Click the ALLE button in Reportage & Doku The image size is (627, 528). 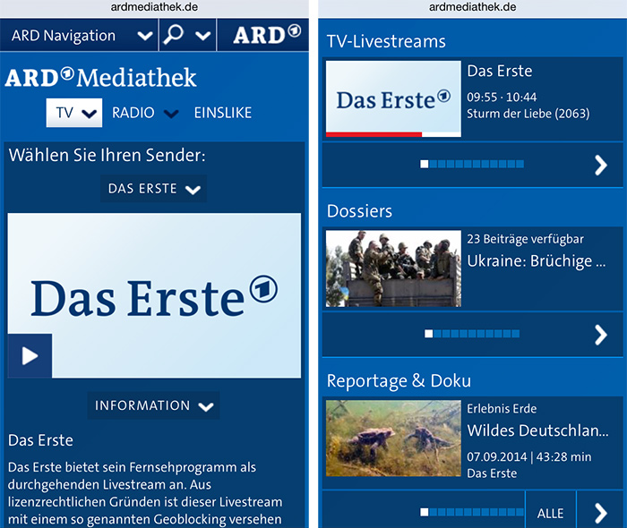pos(550,513)
